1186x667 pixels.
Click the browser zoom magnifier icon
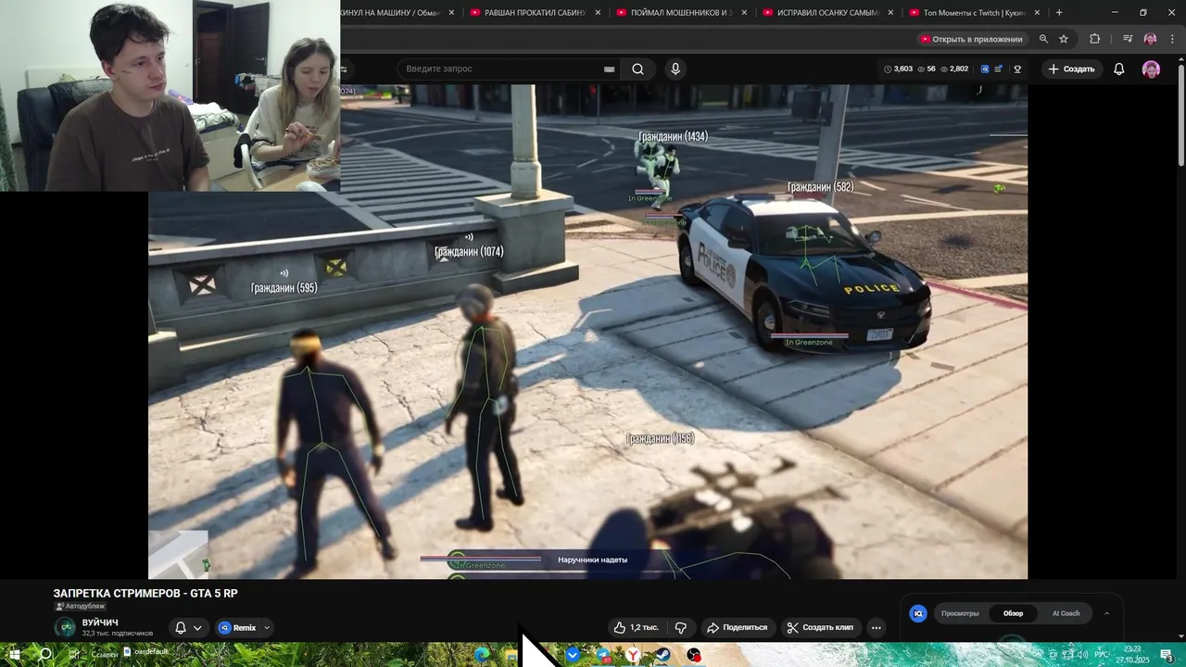pyautogui.click(x=1043, y=39)
